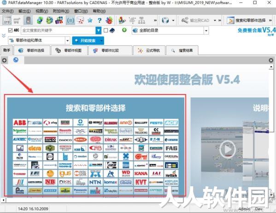Expand toolbar overflow chevron after hierarchy icon

click(x=155, y=21)
